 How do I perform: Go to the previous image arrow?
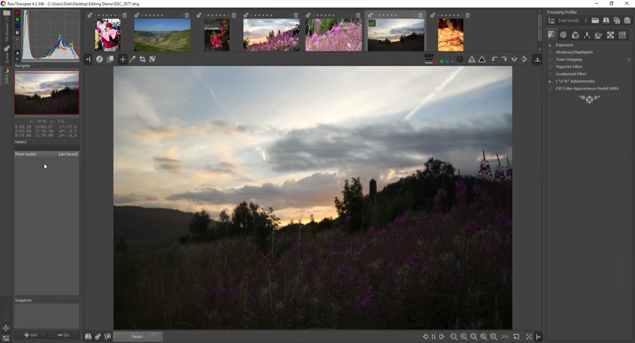(x=425, y=337)
